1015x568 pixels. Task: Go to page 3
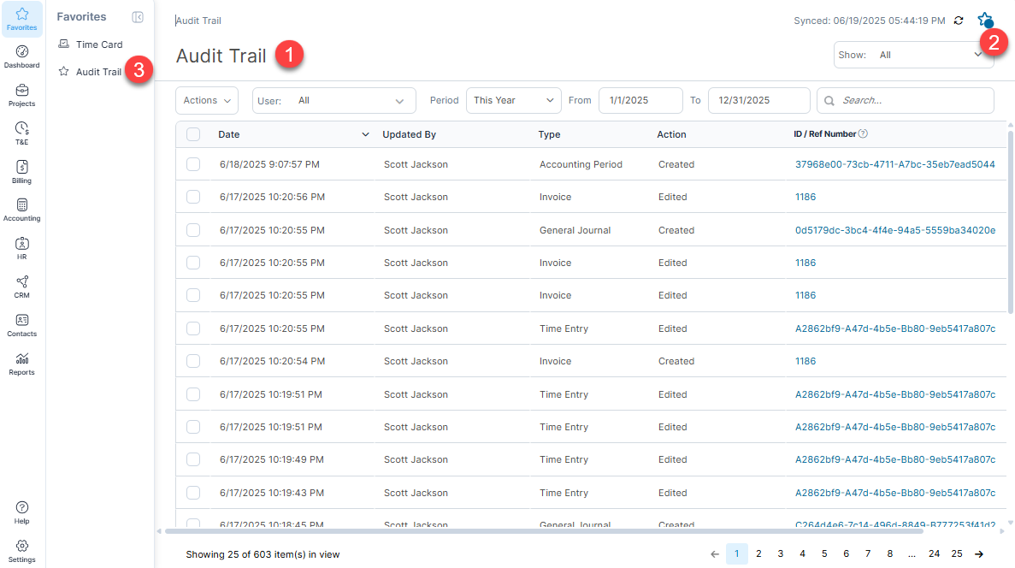point(781,553)
